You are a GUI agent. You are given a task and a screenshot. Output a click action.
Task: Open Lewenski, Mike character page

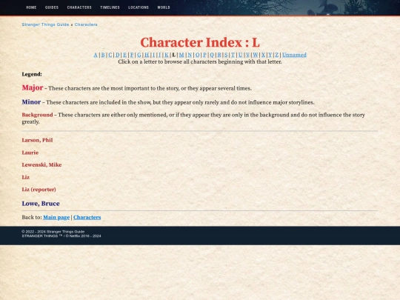41,164
